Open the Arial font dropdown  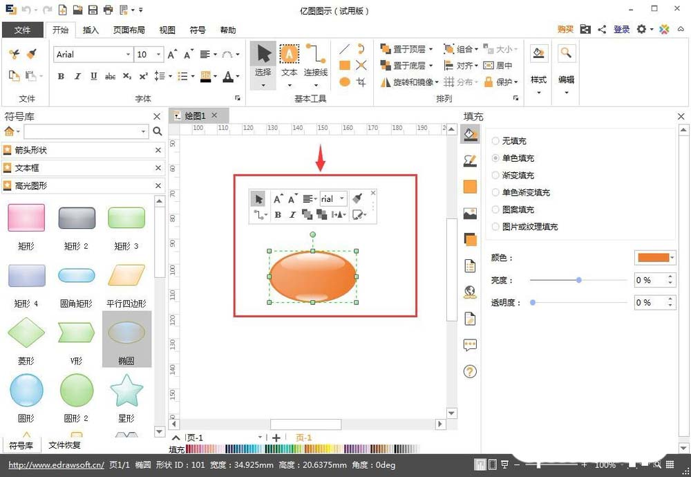click(129, 54)
